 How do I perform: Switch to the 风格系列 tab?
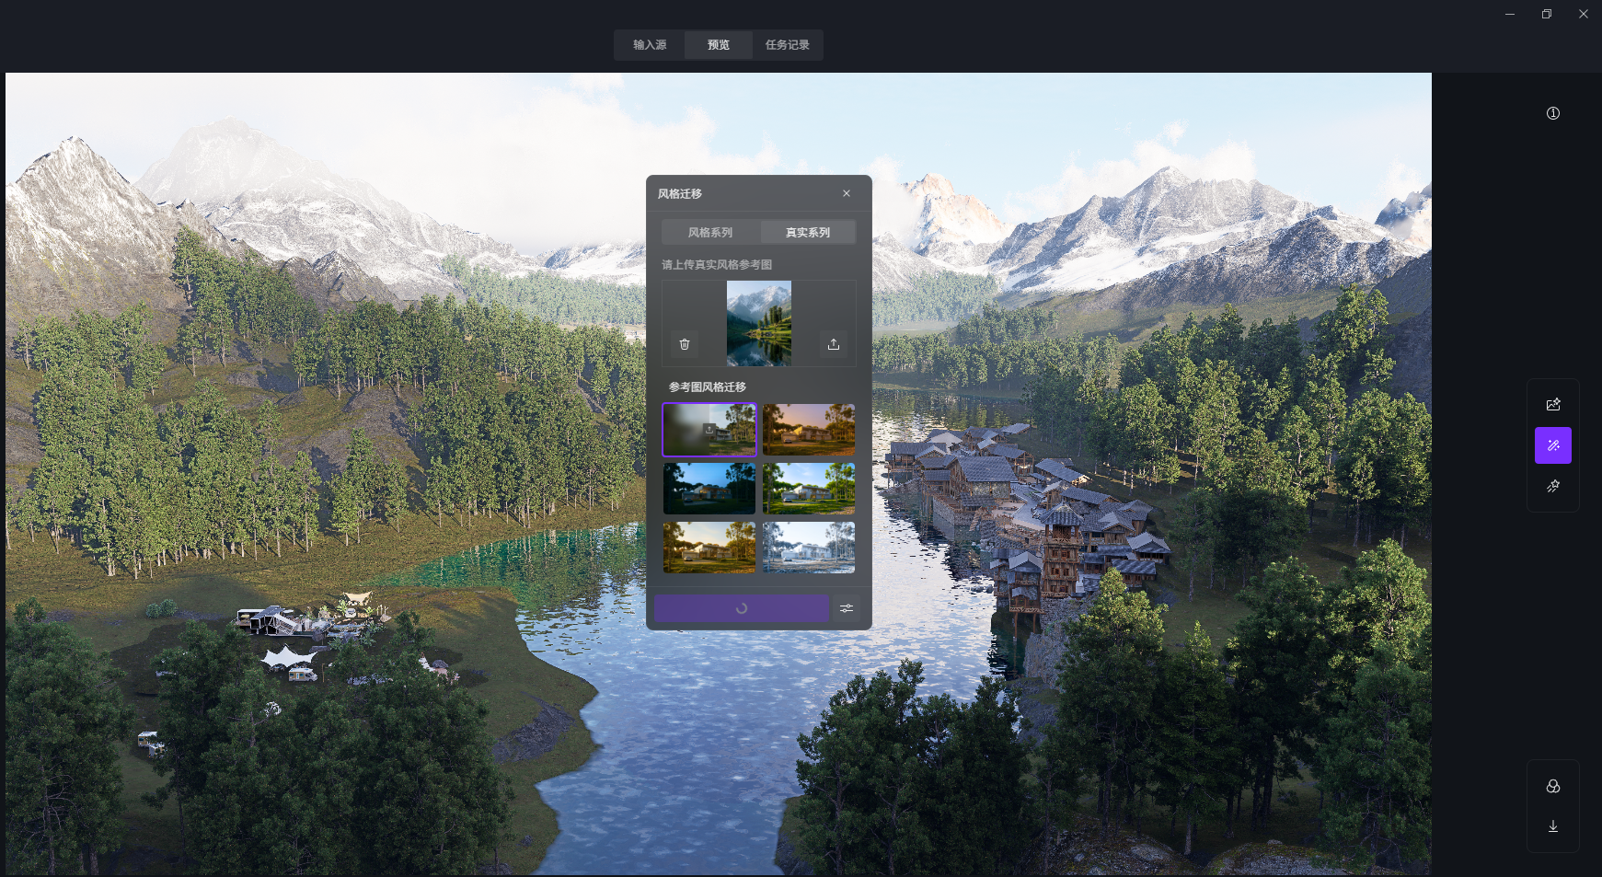coord(710,233)
